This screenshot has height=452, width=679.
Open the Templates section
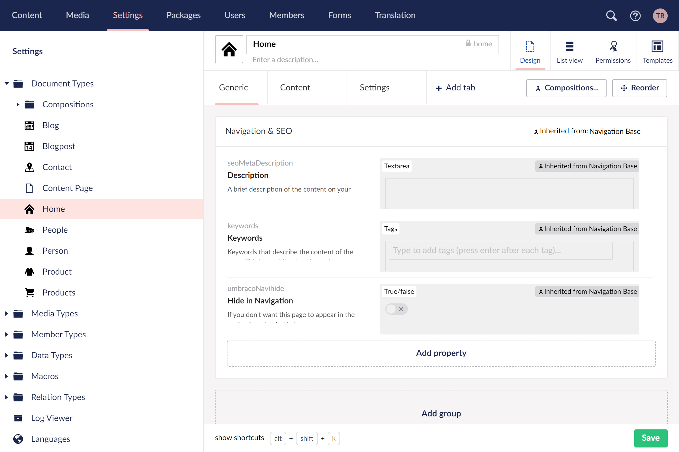[x=657, y=52]
